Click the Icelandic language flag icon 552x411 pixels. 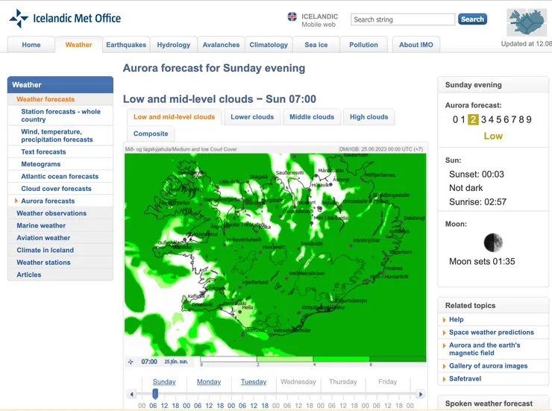[x=292, y=16]
